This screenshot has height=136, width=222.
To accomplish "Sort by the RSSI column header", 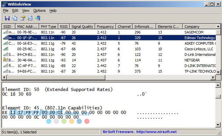I will tap(64, 27).
